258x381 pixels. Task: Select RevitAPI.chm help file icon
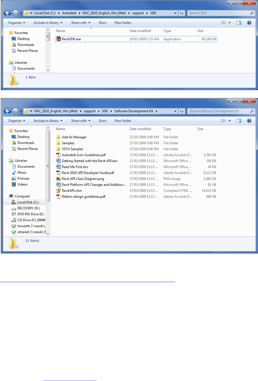point(58,191)
